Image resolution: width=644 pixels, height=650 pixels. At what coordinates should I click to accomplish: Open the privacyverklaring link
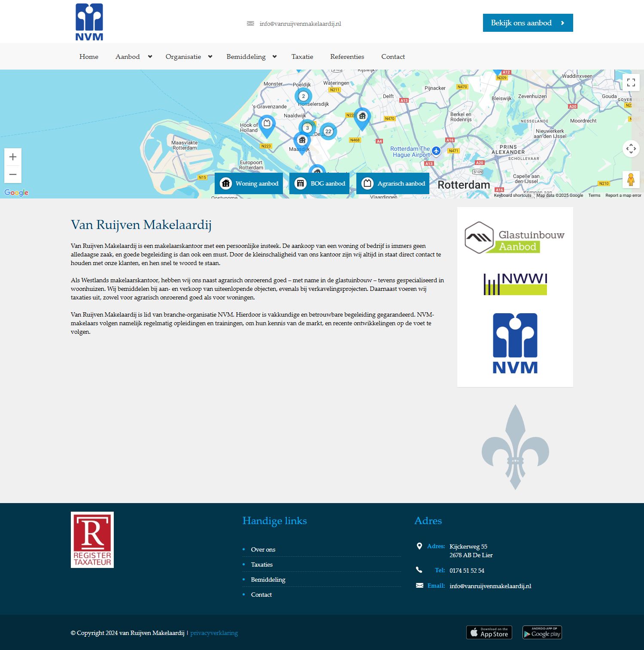[214, 633]
